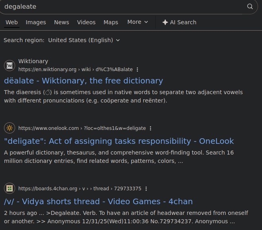Image resolution: width=262 pixels, height=230 pixels.
Task: Switch to the Images tab
Action: (36, 22)
